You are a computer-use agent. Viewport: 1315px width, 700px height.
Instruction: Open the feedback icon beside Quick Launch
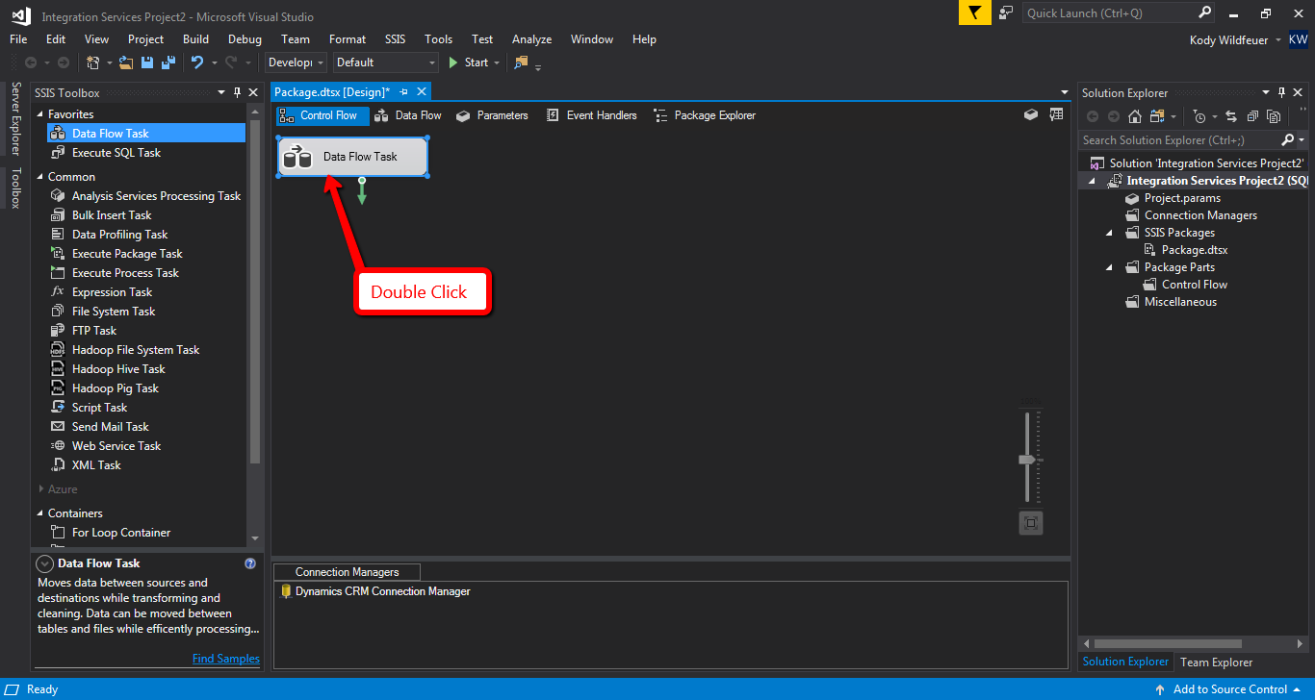(x=1006, y=12)
